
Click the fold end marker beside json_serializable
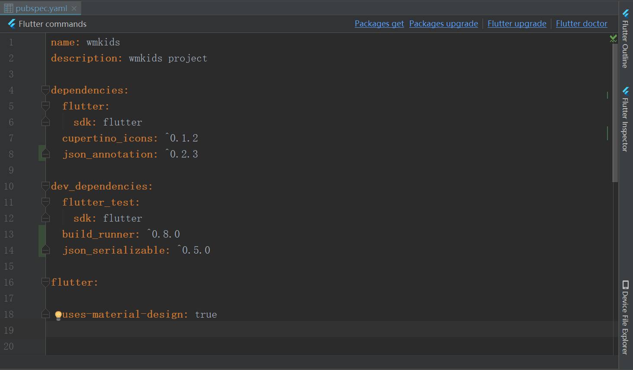pyautogui.click(x=45, y=250)
